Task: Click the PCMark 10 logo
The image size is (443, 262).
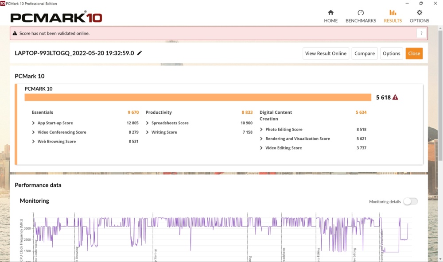Action: (56, 17)
